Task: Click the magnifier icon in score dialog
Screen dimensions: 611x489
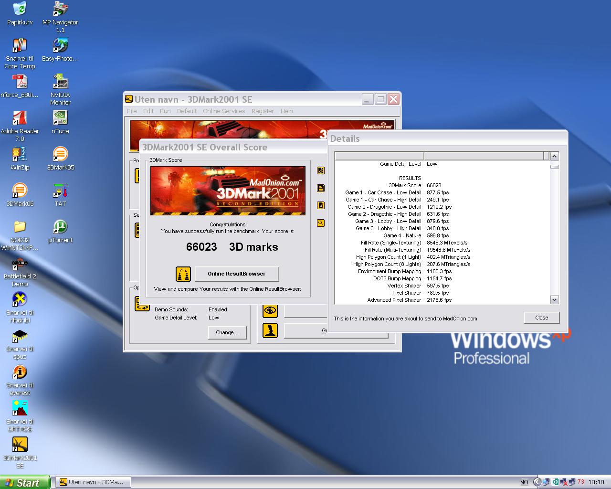Action: tap(321, 223)
